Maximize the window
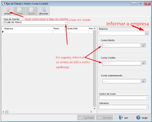The width and height of the screenshot is (152, 122). [141, 4]
